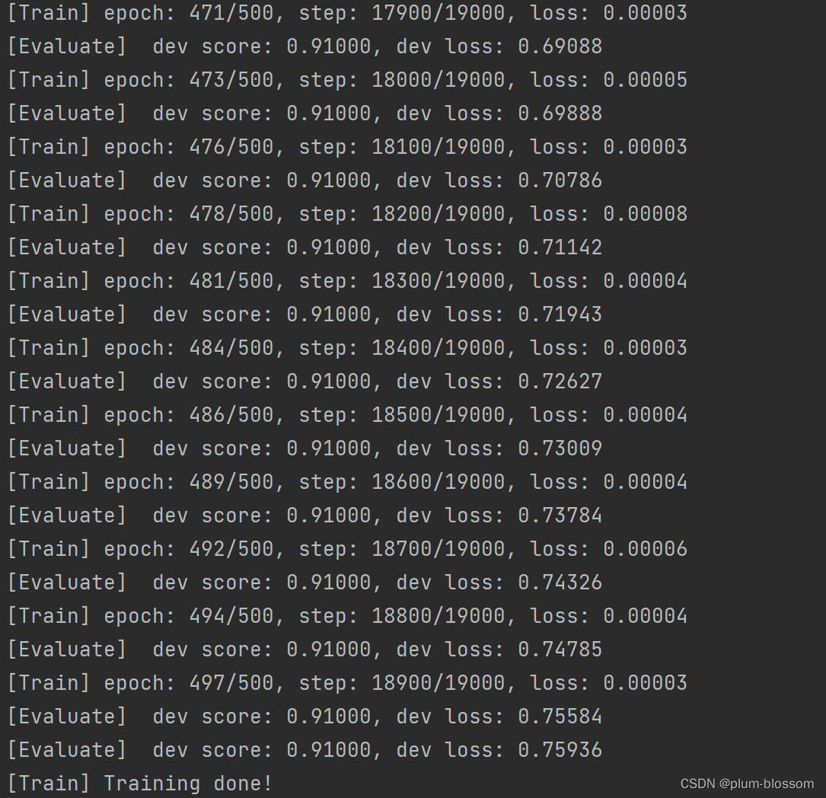
Task: Click the dev loss 0.71943 line
Action: (305, 314)
